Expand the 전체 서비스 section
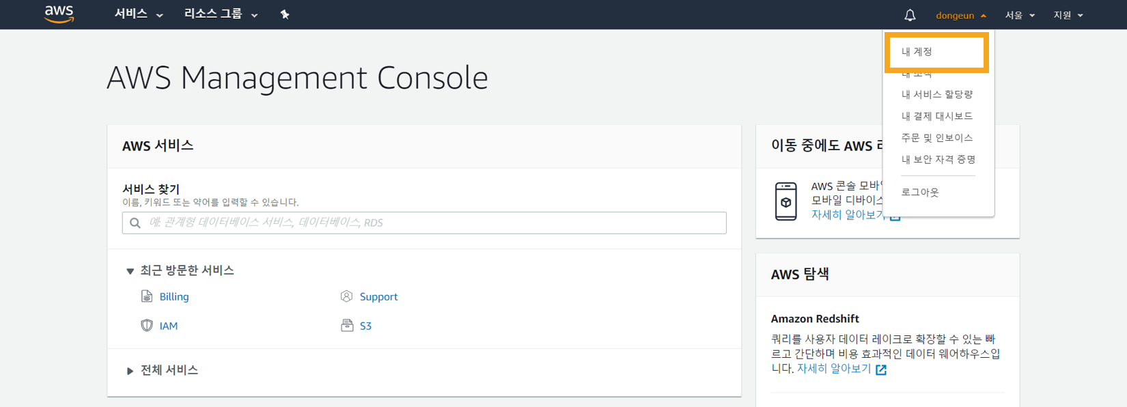Screen dimensions: 1127x407 (x=163, y=370)
